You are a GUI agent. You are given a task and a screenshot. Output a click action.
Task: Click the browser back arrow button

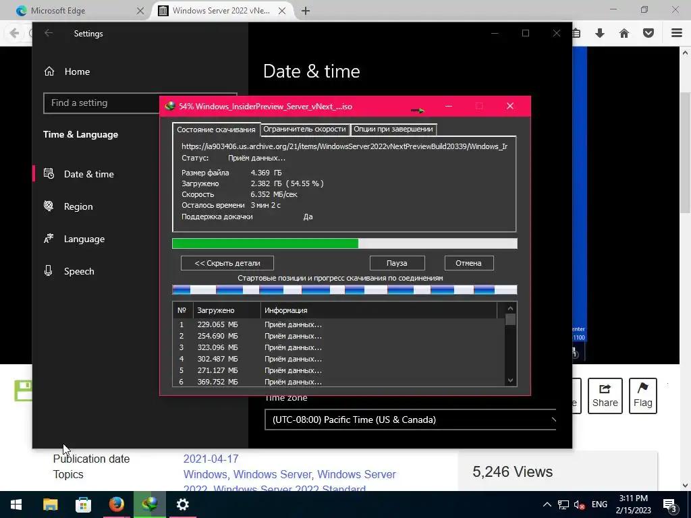[15, 33]
